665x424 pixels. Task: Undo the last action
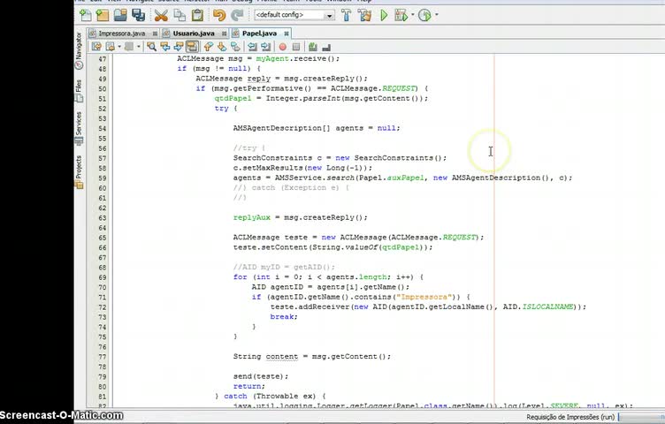(219, 15)
